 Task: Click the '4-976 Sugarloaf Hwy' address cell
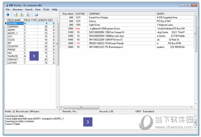(x=175, y=17)
